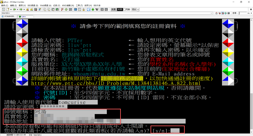Click the user ID field showing tomcurise
The height and width of the screenshot is (136, 253).
click(78, 102)
